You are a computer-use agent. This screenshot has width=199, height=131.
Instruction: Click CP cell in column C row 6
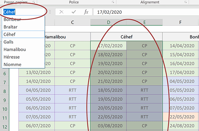coord(72,72)
